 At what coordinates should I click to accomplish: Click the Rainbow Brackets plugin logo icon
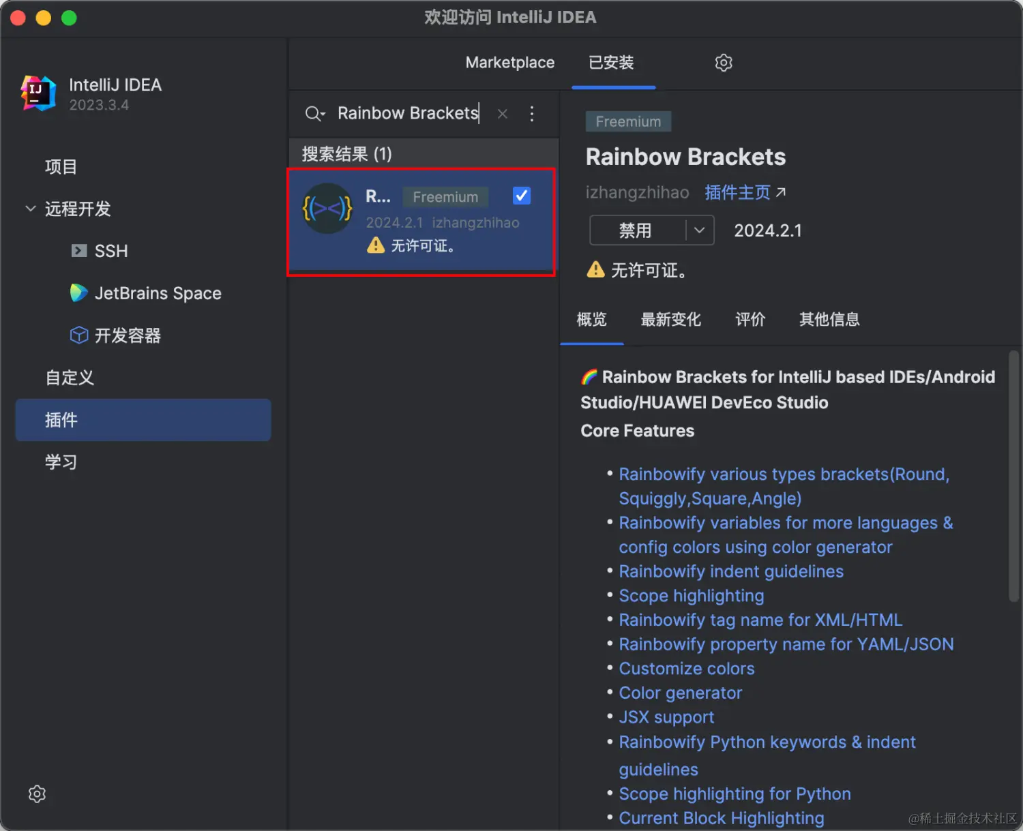327,209
